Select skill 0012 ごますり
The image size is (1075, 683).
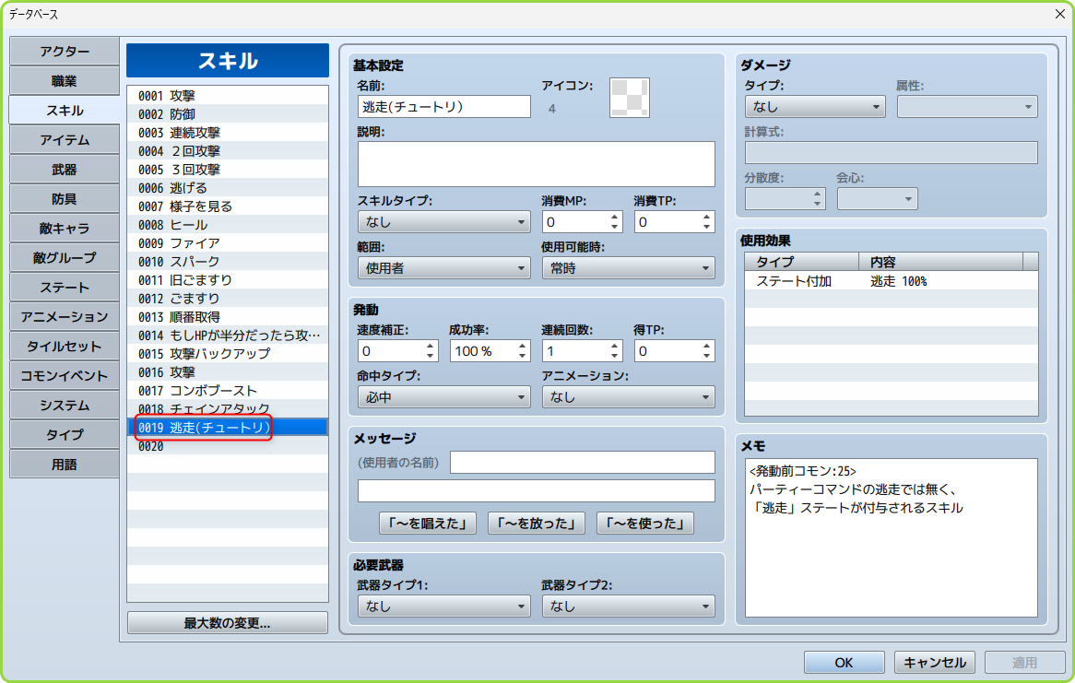tap(228, 299)
